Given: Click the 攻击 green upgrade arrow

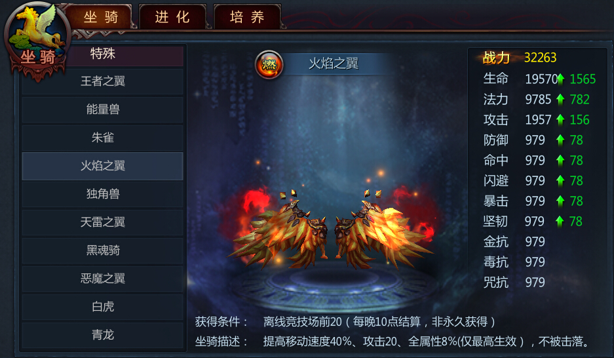Looking at the screenshot, I should click(x=560, y=120).
